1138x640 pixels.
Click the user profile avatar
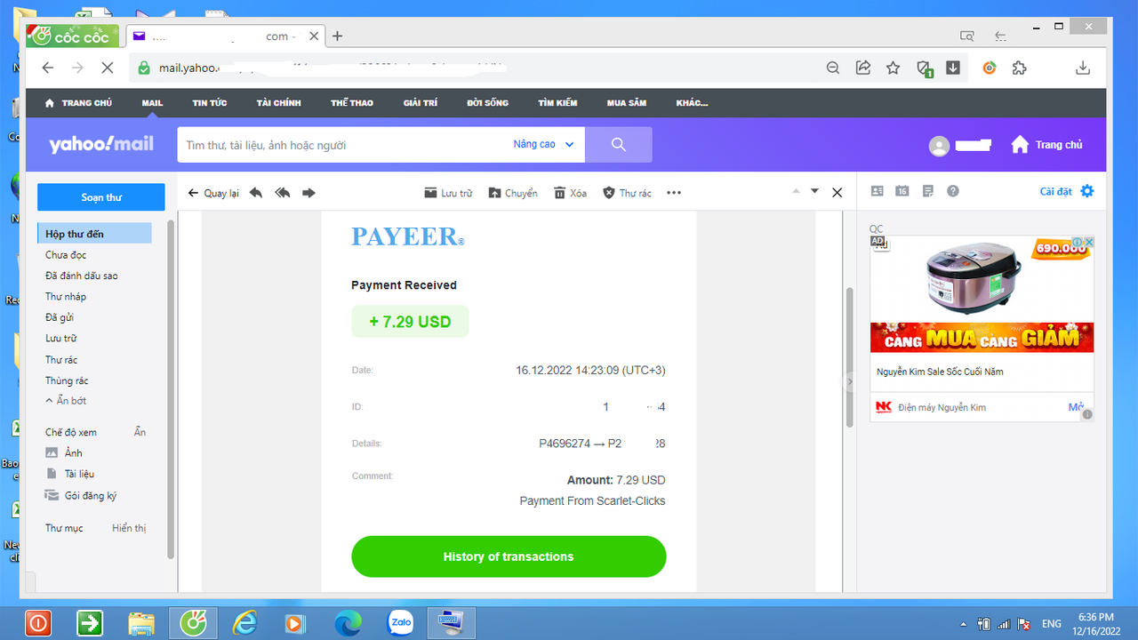pyautogui.click(x=939, y=146)
